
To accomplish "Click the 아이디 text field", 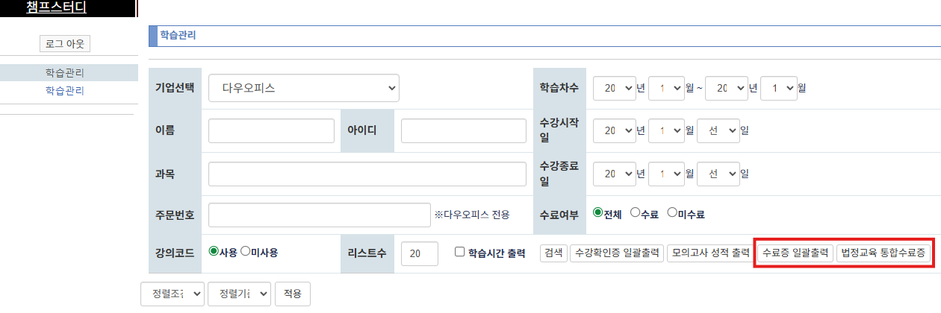I will pos(464,130).
